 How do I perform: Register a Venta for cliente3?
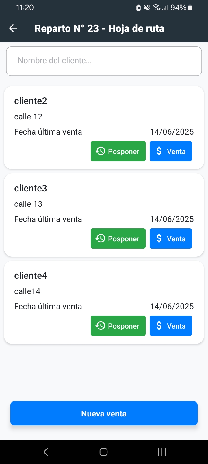tap(171, 238)
